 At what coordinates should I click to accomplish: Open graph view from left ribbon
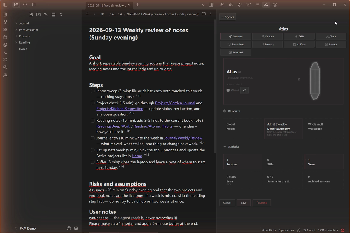pos(5,22)
